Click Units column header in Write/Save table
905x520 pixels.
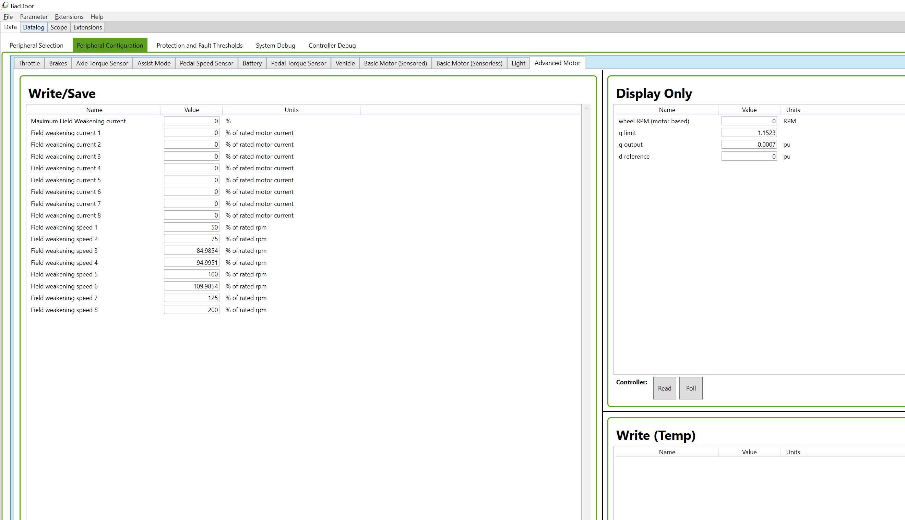291,110
